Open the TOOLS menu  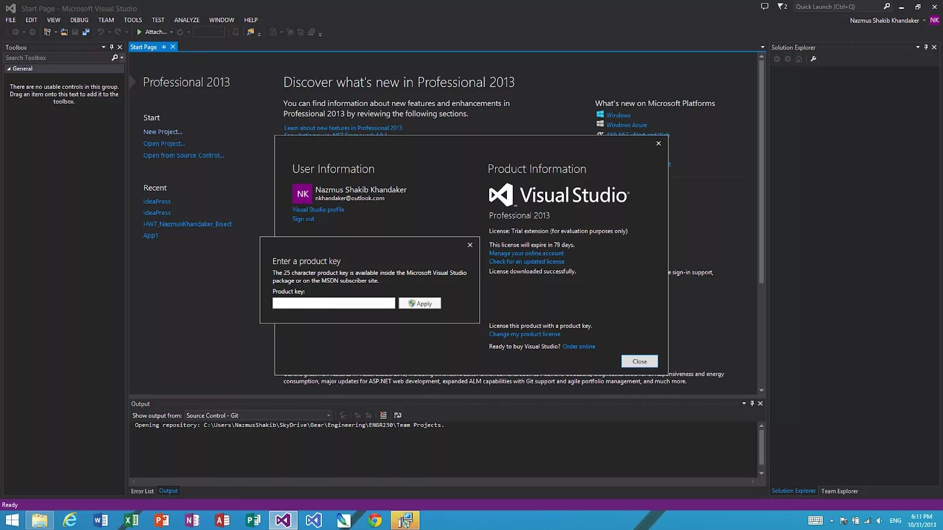(133, 20)
